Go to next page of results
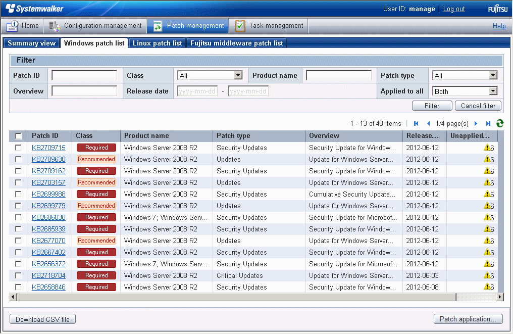513x334 pixels. 476,123
